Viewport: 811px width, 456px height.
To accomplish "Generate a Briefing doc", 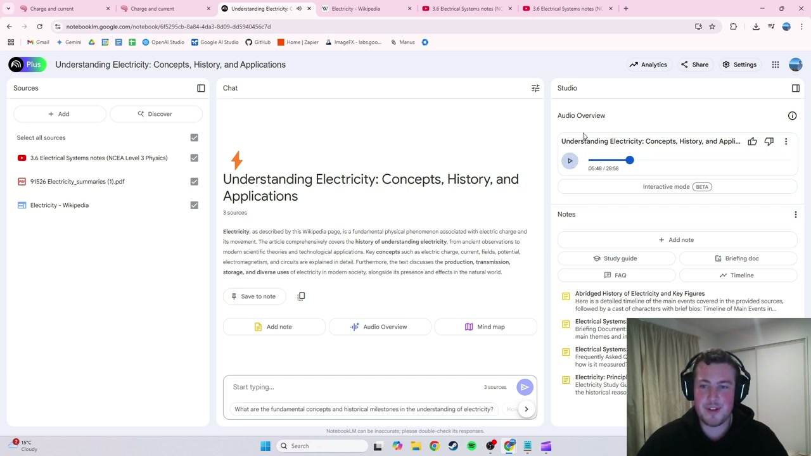I will point(738,258).
